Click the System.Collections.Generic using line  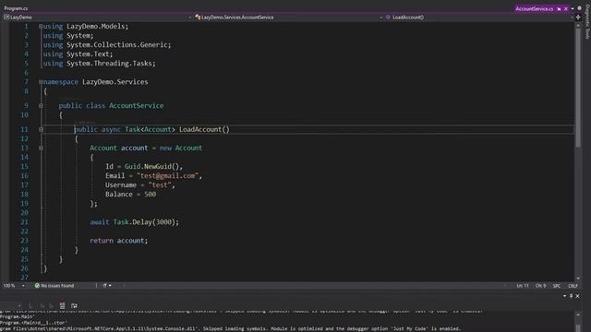pyautogui.click(x=107, y=45)
